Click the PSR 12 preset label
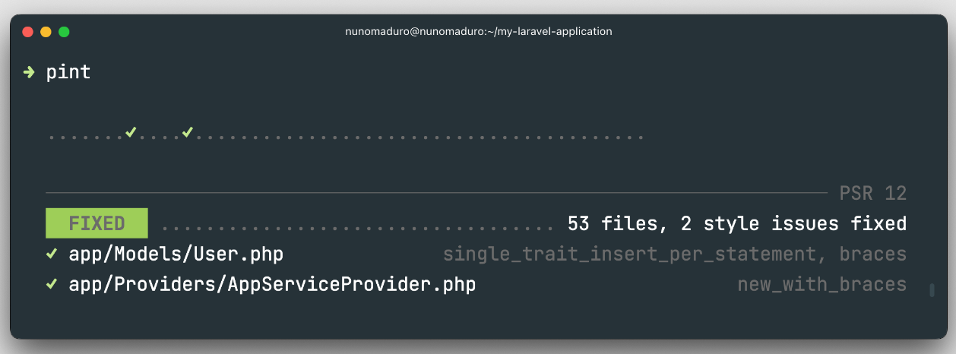The width and height of the screenshot is (956, 354). pyautogui.click(x=873, y=193)
